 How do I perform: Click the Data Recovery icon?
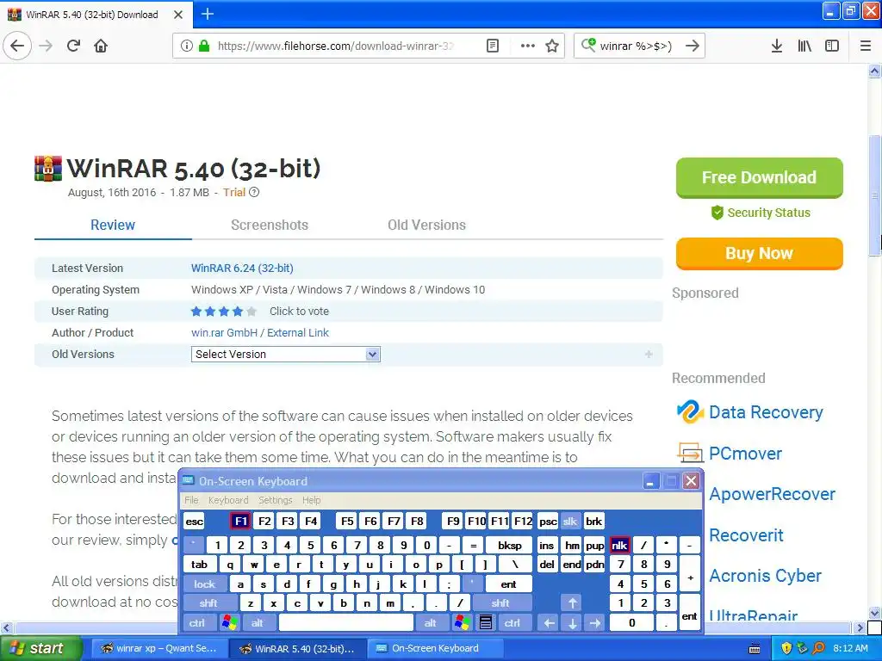[x=690, y=412]
